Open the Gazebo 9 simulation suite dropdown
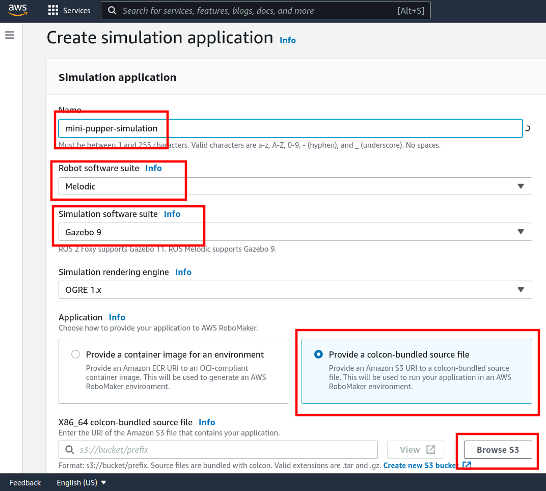Viewport: 546px width, 491px height. (x=295, y=232)
